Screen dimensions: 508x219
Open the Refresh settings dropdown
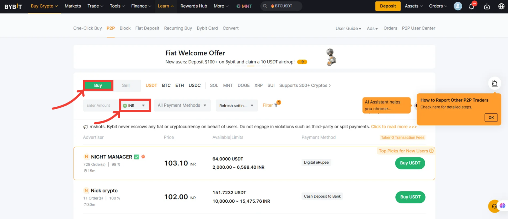(236, 105)
